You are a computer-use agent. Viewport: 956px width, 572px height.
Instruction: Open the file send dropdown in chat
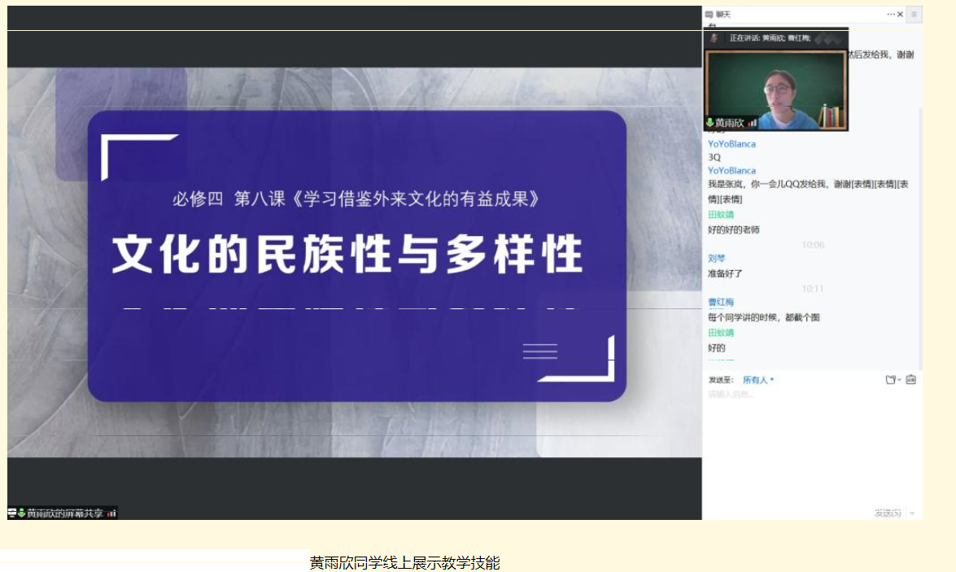(893, 380)
